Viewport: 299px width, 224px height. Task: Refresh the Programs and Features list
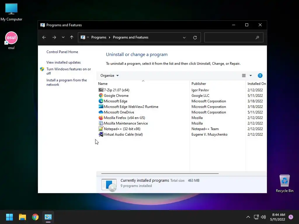click(195, 38)
